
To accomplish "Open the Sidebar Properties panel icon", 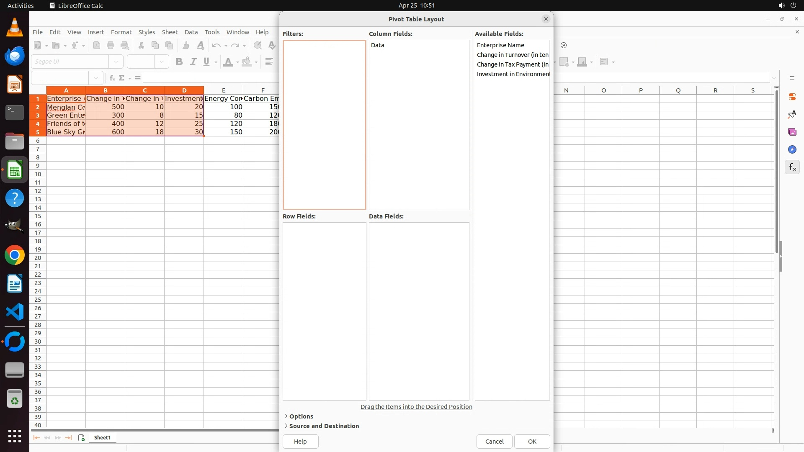I will point(792,97).
